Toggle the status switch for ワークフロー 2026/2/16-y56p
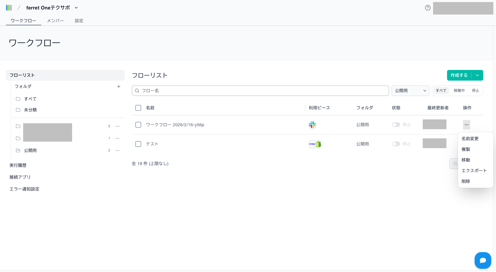 [396, 125]
